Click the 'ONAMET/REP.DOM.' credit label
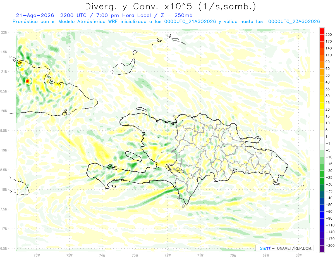The height and width of the screenshot is (259, 335). [x=294, y=248]
